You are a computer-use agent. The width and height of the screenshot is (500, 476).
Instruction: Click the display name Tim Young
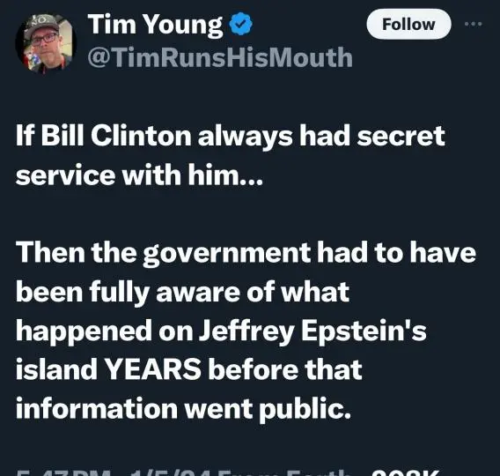click(x=155, y=24)
